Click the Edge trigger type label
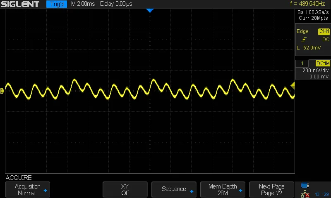 (x=302, y=31)
